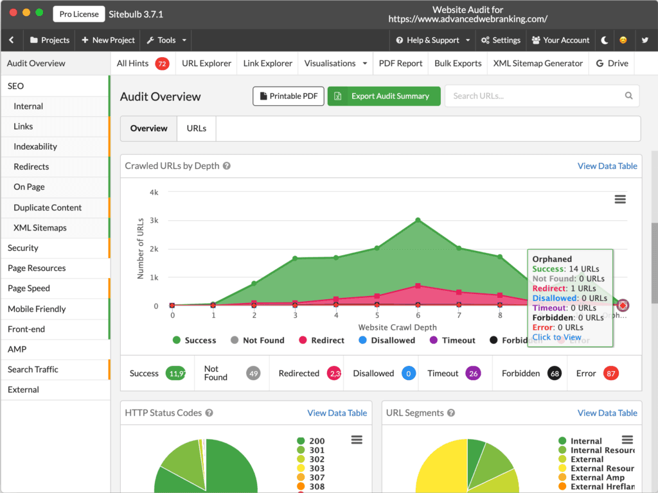
Task: Expand the Help & Support dropdown
Action: pos(432,40)
